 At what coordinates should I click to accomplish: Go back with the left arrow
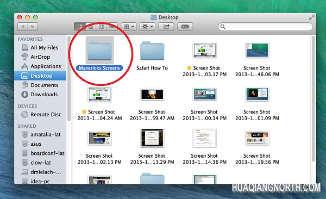23,27
